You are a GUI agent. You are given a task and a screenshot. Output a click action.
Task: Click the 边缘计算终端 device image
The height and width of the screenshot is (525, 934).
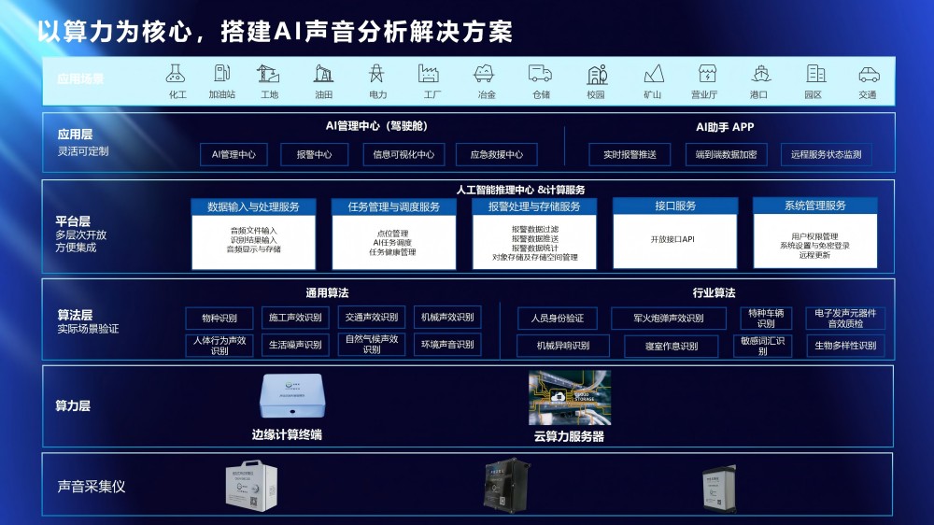(x=291, y=395)
